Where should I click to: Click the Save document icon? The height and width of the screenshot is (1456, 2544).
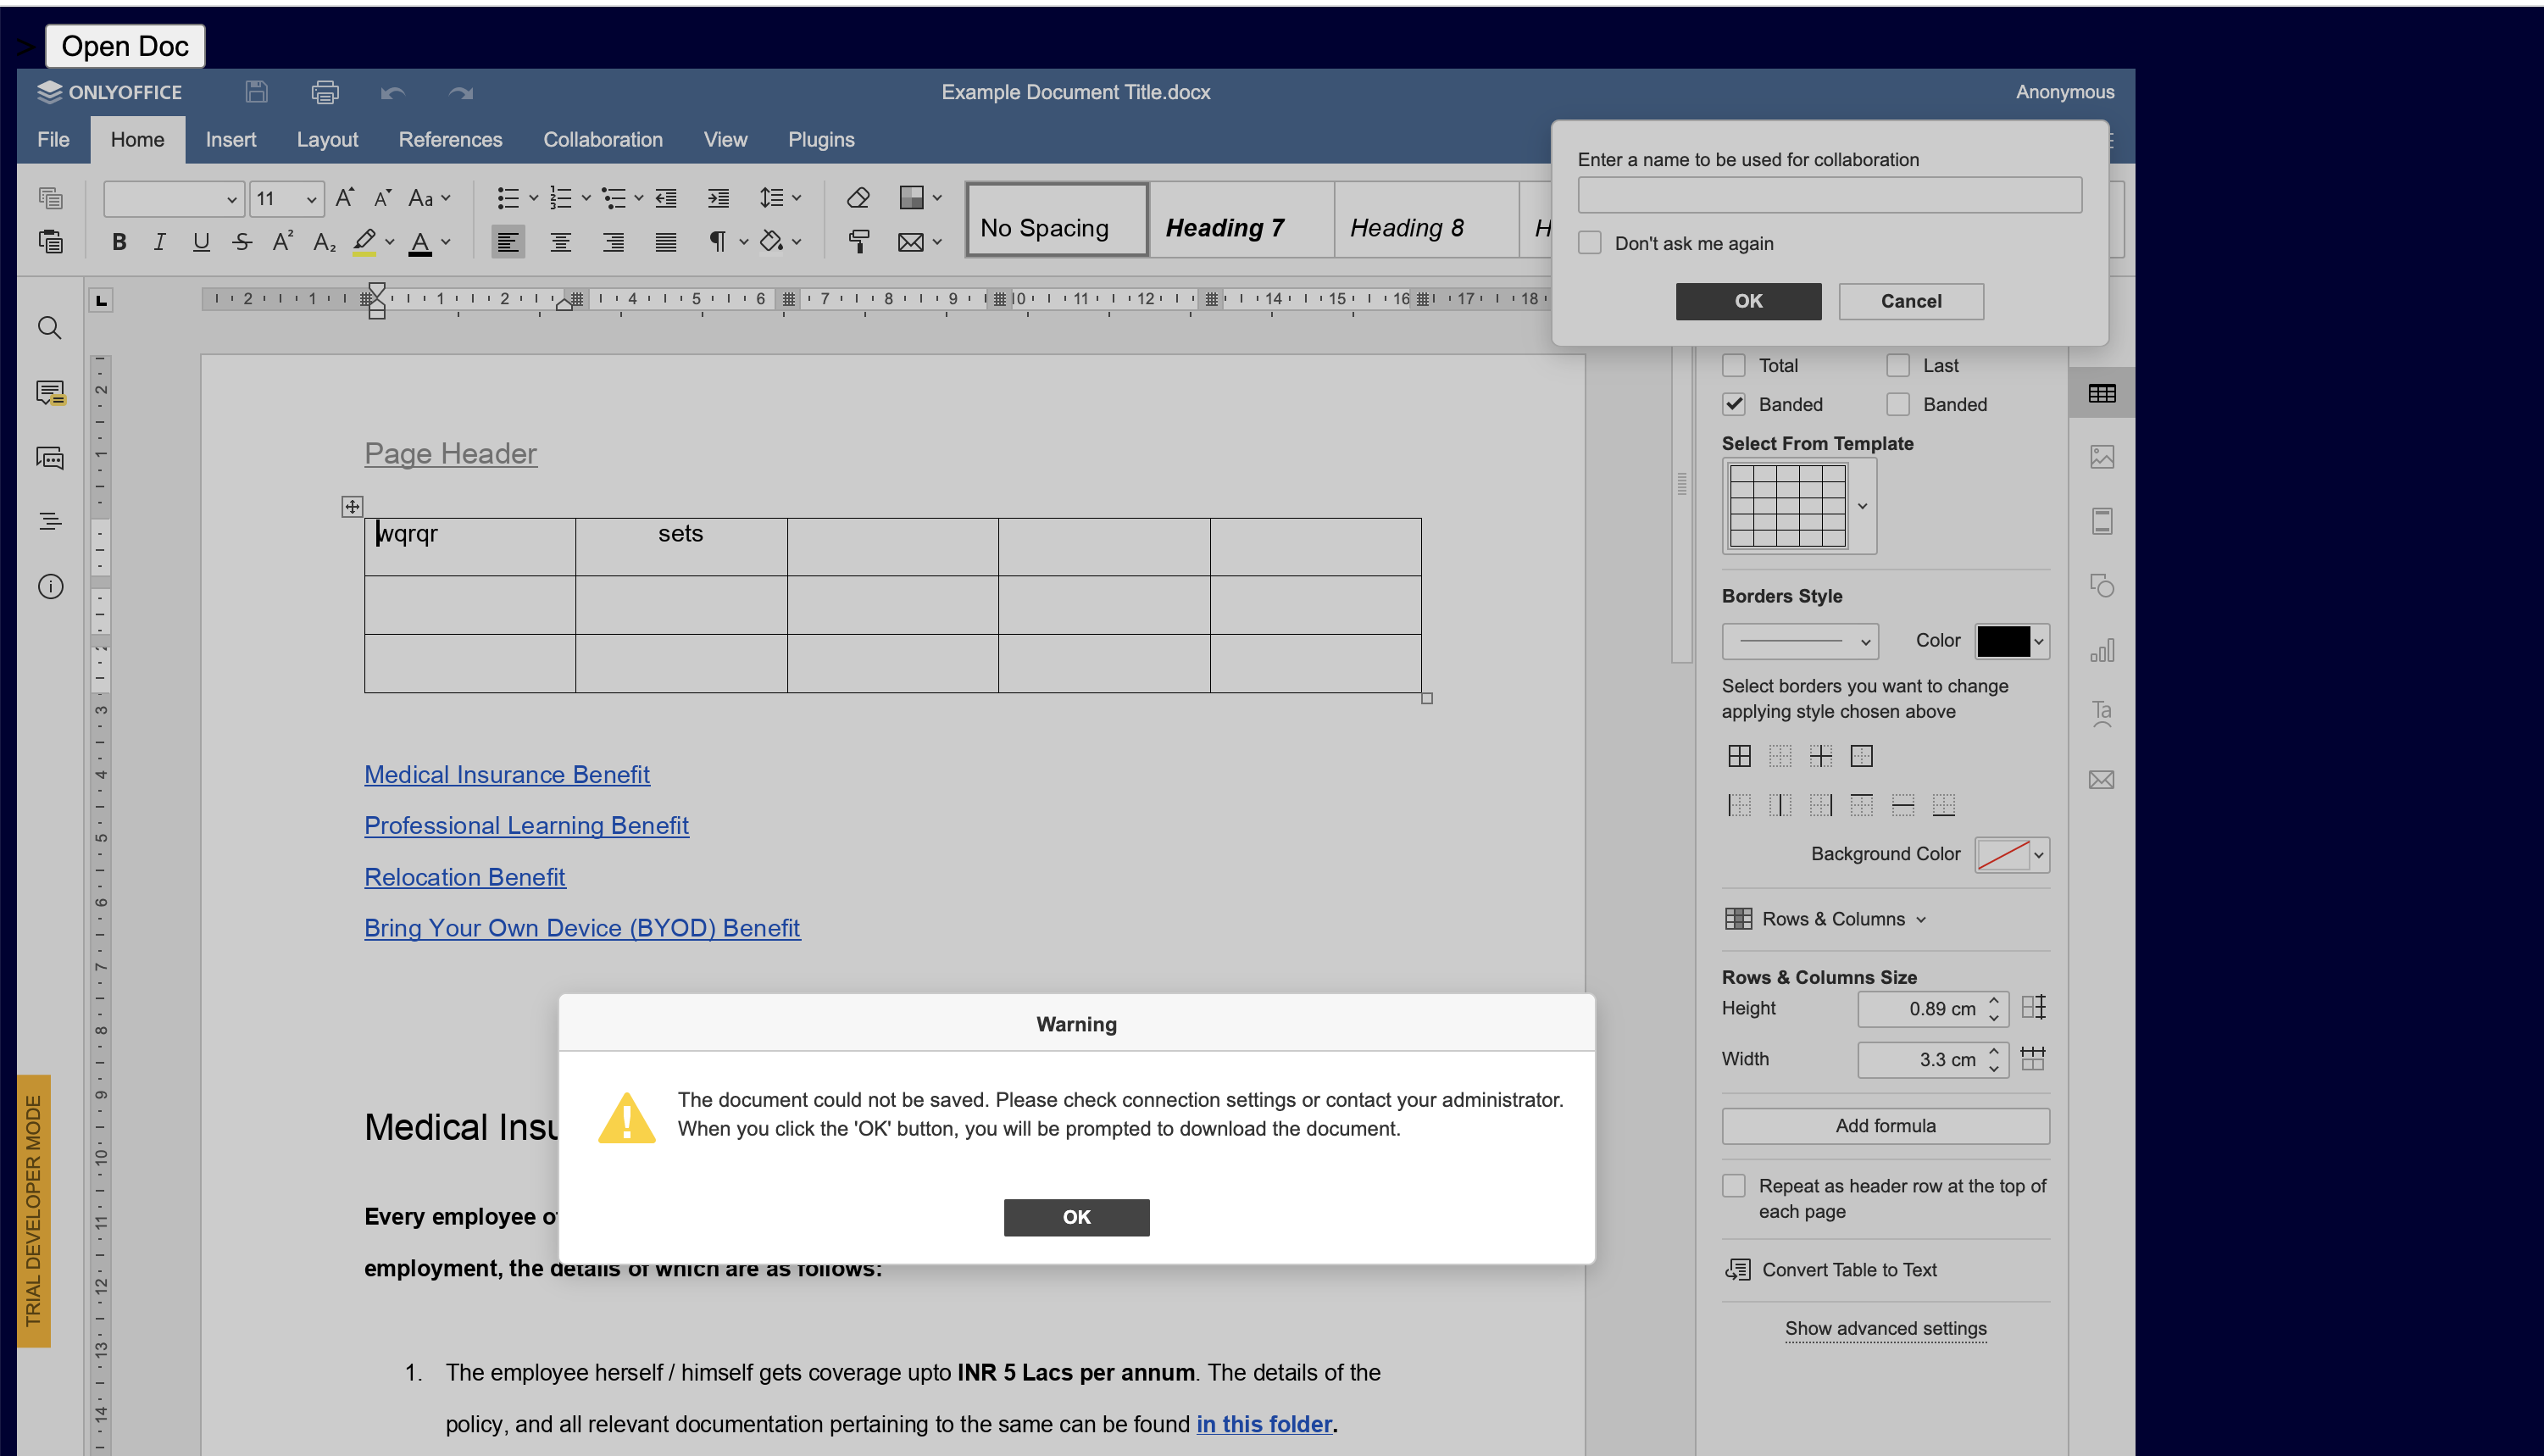(257, 92)
